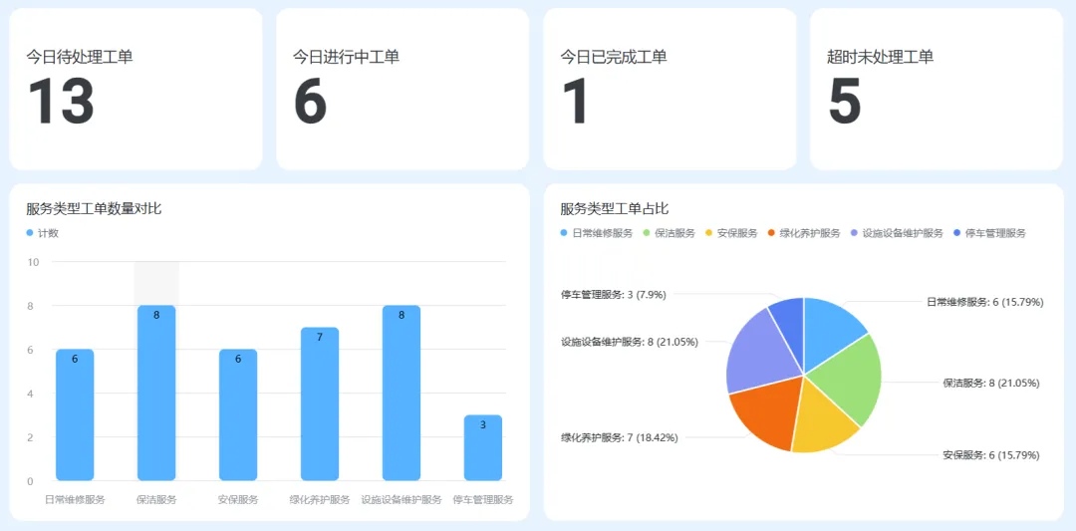Open the 今日进行中工单 card showing 6
The image size is (1076, 531).
tap(403, 89)
